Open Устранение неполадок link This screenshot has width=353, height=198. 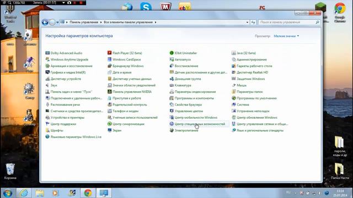pos(253,111)
